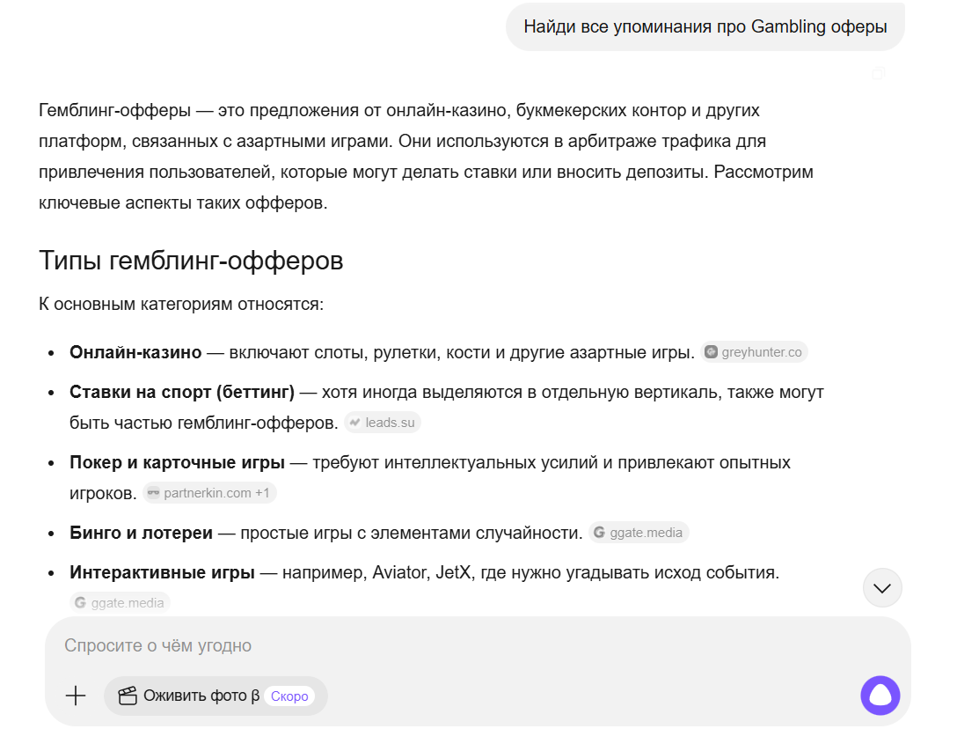Click the Скоро badge

coord(290,696)
